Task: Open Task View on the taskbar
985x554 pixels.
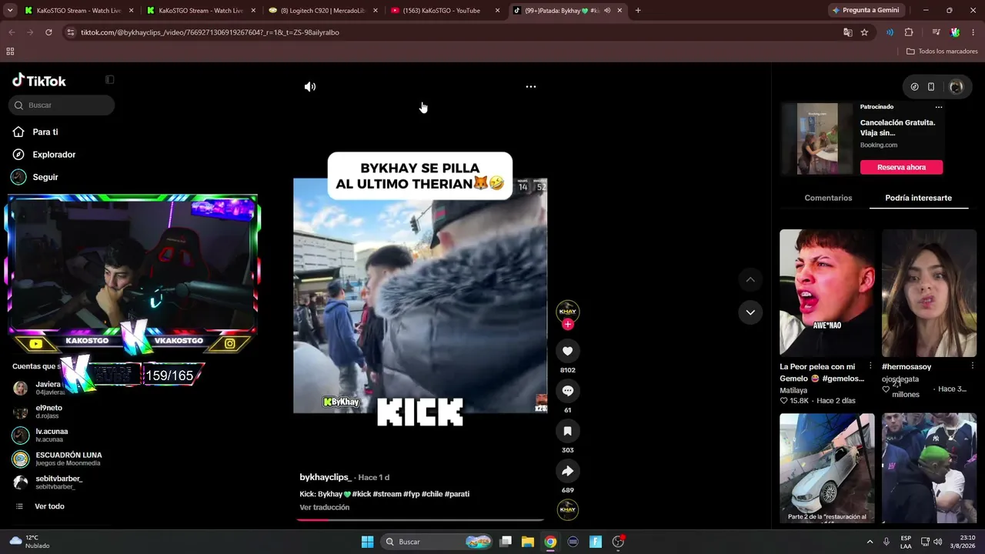Action: coord(506,542)
